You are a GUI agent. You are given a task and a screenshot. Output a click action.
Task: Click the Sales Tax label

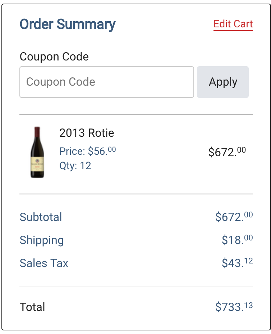pos(44,263)
